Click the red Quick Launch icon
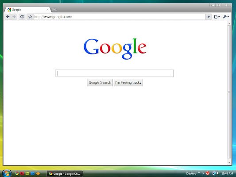Viewport: 236px width, 177px height. (22, 173)
